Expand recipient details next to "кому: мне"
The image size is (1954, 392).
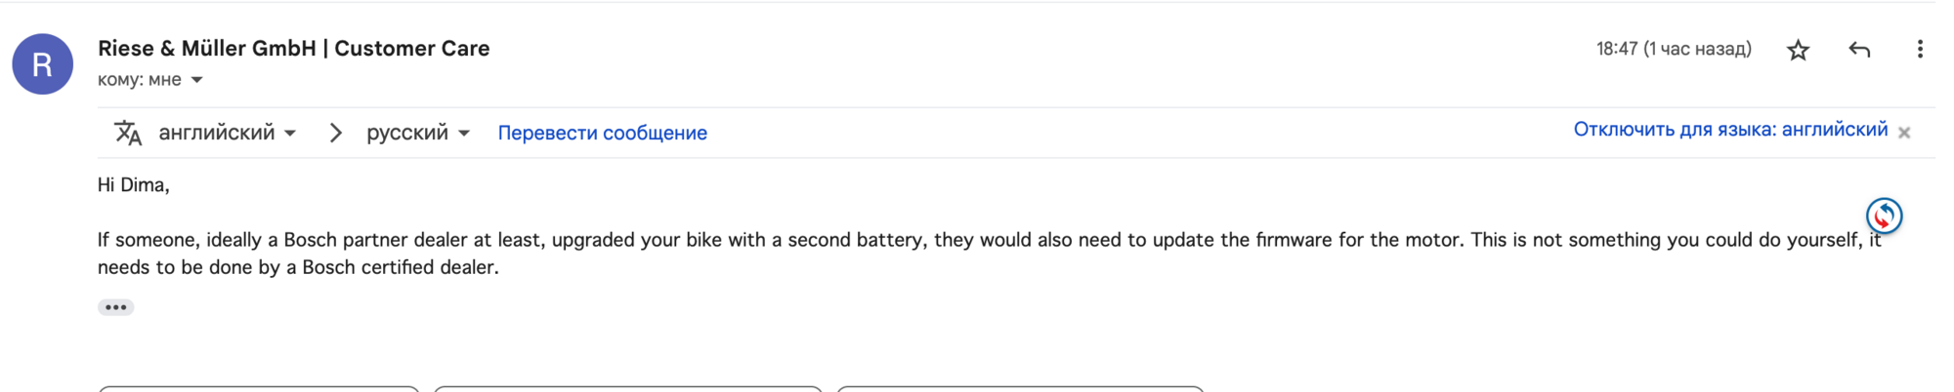coord(197,80)
